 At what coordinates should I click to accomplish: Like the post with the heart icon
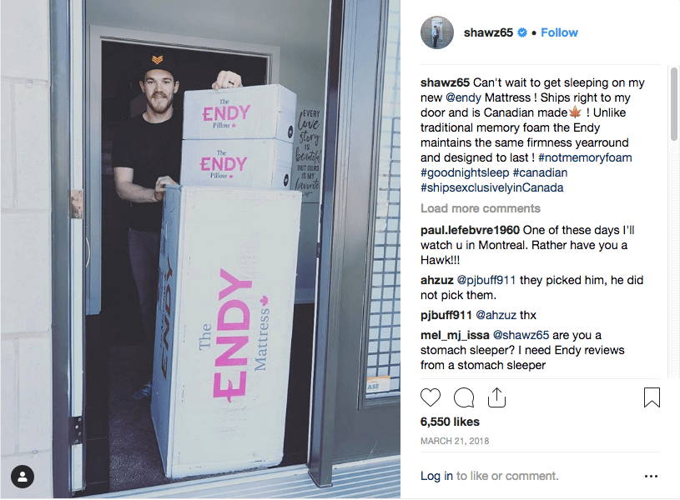click(x=431, y=397)
